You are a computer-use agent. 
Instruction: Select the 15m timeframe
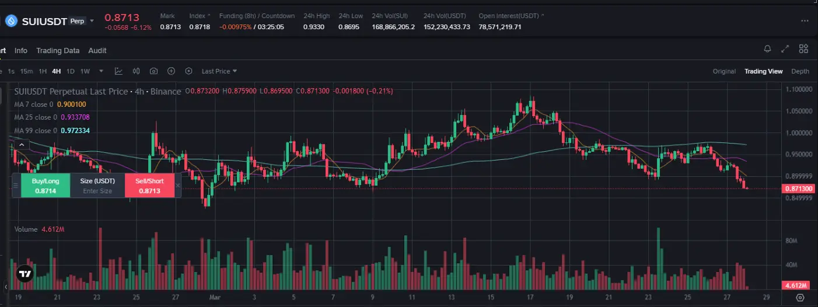(x=26, y=71)
